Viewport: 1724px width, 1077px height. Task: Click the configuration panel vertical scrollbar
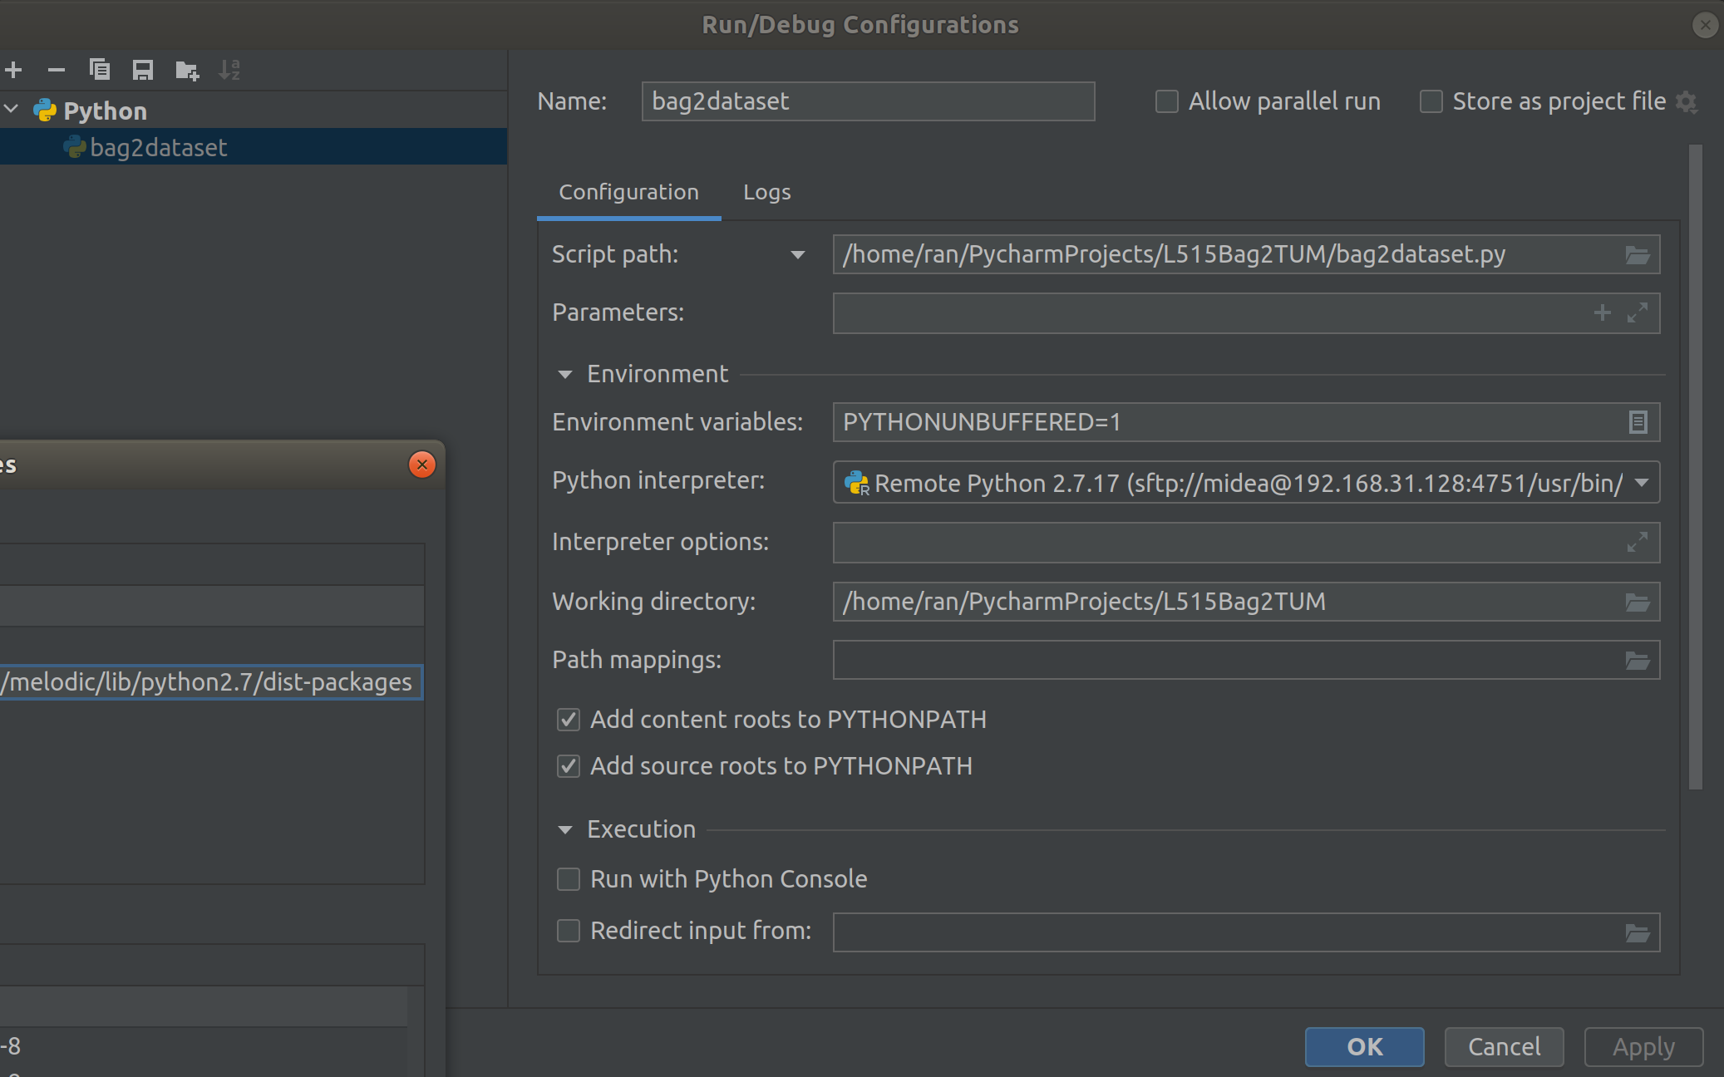click(x=1696, y=465)
